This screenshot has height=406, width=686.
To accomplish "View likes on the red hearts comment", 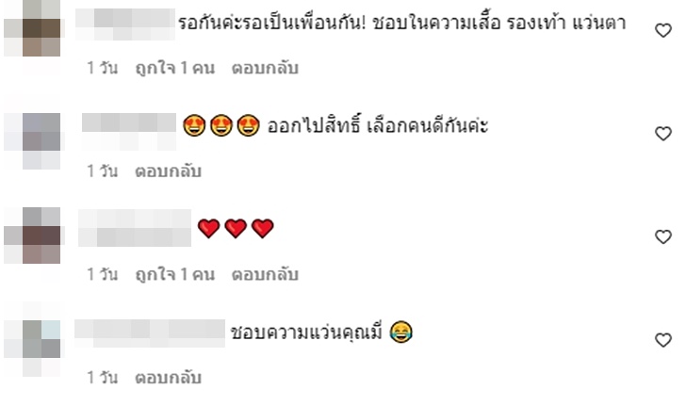I will point(175,274).
